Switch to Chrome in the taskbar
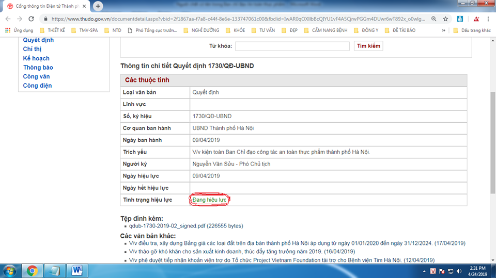The width and height of the screenshot is (496, 278). point(32,271)
